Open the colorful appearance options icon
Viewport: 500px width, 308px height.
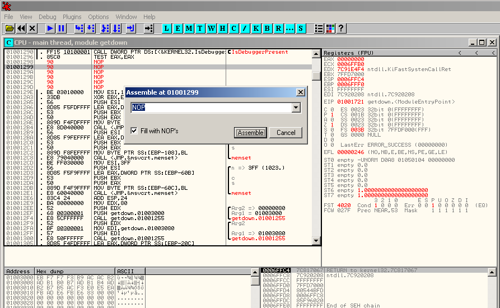tap(330, 28)
